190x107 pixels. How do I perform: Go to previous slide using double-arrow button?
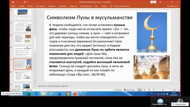click(x=179, y=78)
